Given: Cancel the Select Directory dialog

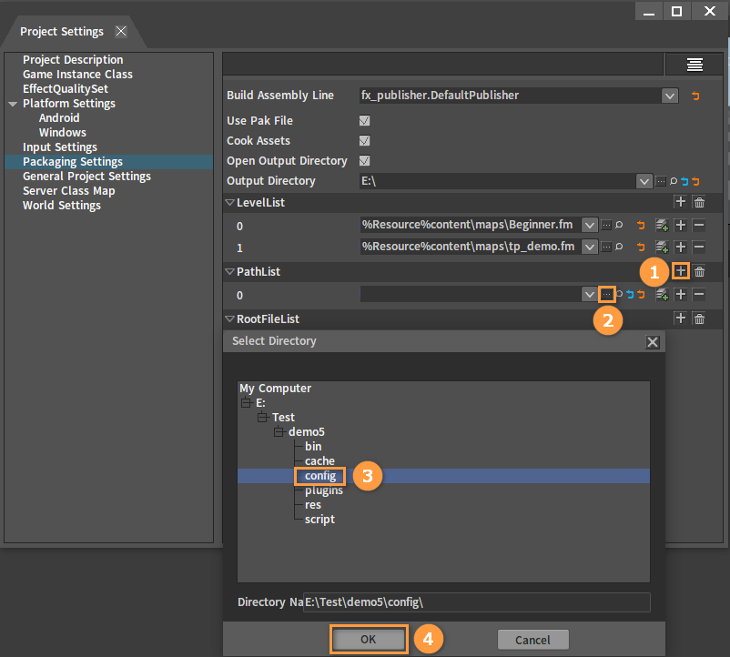Looking at the screenshot, I should tap(533, 640).
